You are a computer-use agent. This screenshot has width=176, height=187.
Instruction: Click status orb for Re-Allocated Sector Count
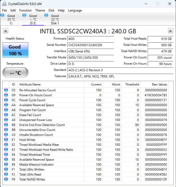point(6,90)
